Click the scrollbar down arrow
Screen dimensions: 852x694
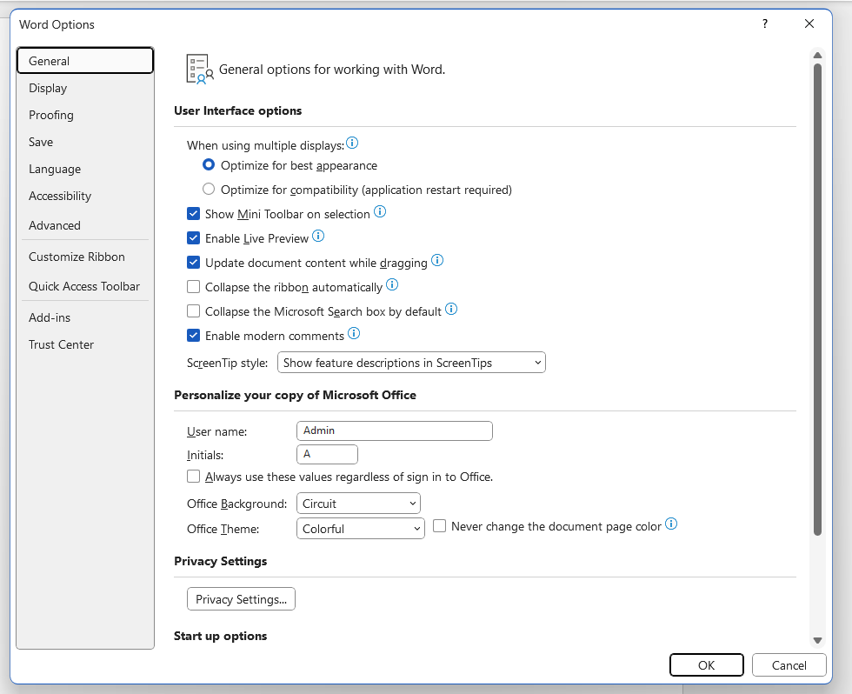pyautogui.click(x=817, y=640)
